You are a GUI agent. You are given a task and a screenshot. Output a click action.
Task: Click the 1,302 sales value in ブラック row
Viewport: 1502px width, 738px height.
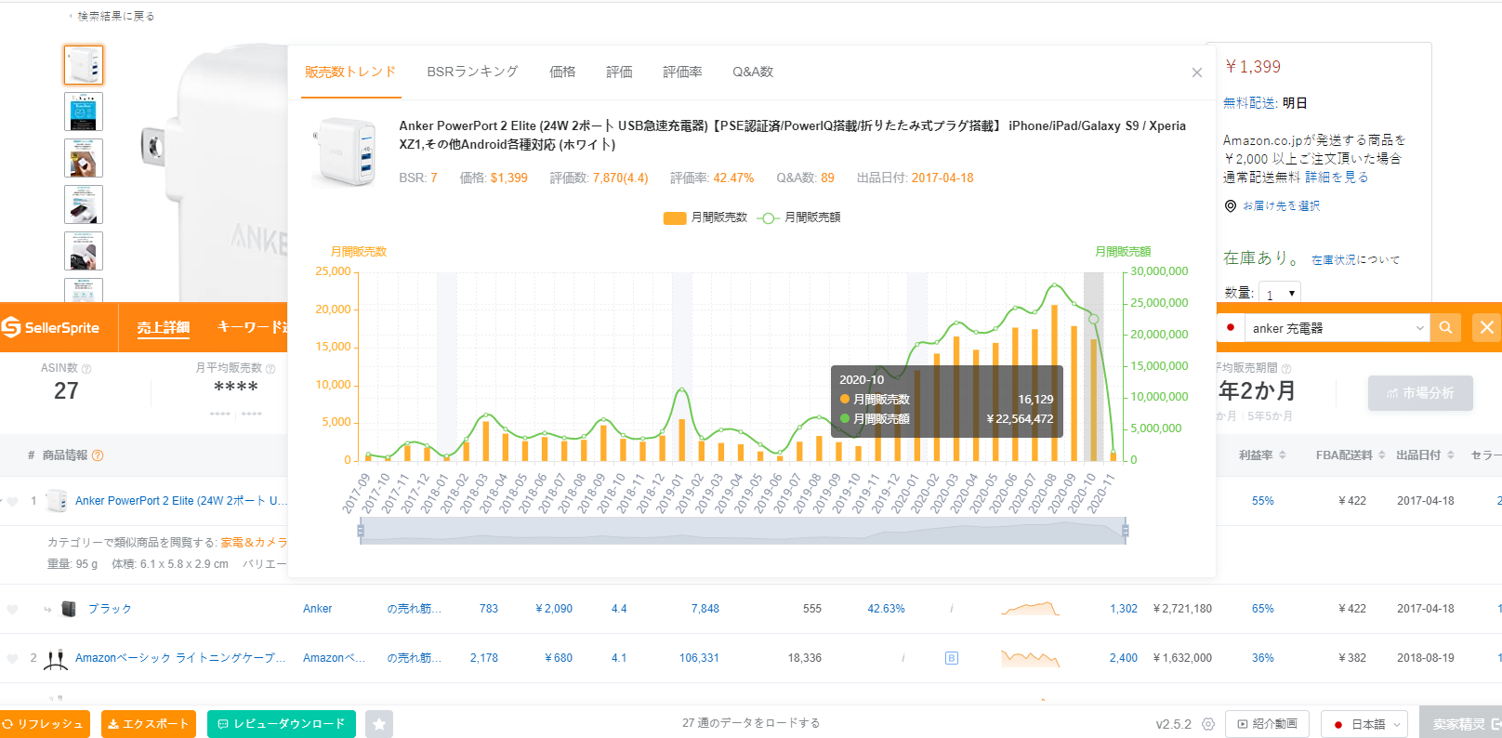click(x=1124, y=609)
